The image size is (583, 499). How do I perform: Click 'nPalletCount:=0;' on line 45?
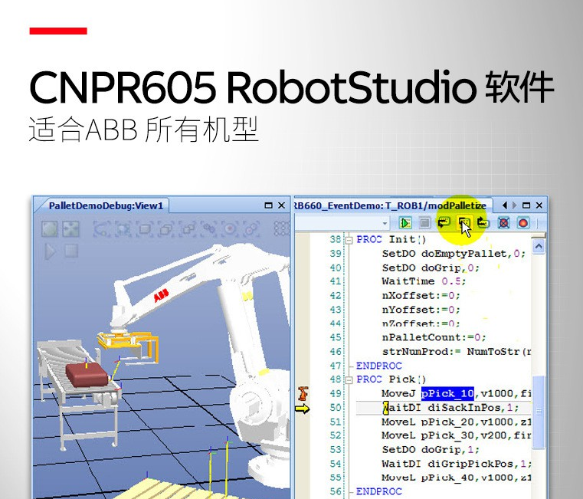tap(434, 337)
